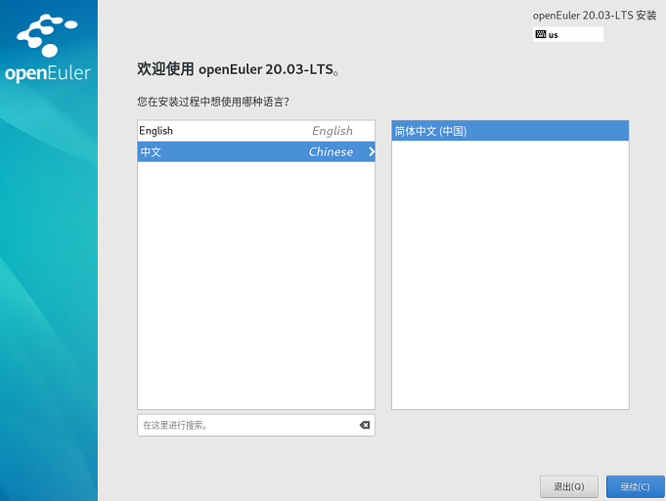
Task: Click the italic 'English' native-name label
Action: pos(332,131)
